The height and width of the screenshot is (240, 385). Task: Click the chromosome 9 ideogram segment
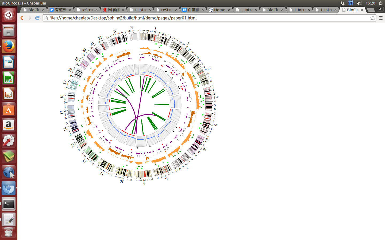(143, 174)
